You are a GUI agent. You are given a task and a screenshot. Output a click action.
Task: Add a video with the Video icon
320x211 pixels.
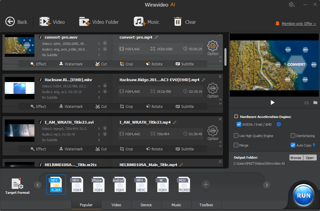click(x=45, y=22)
